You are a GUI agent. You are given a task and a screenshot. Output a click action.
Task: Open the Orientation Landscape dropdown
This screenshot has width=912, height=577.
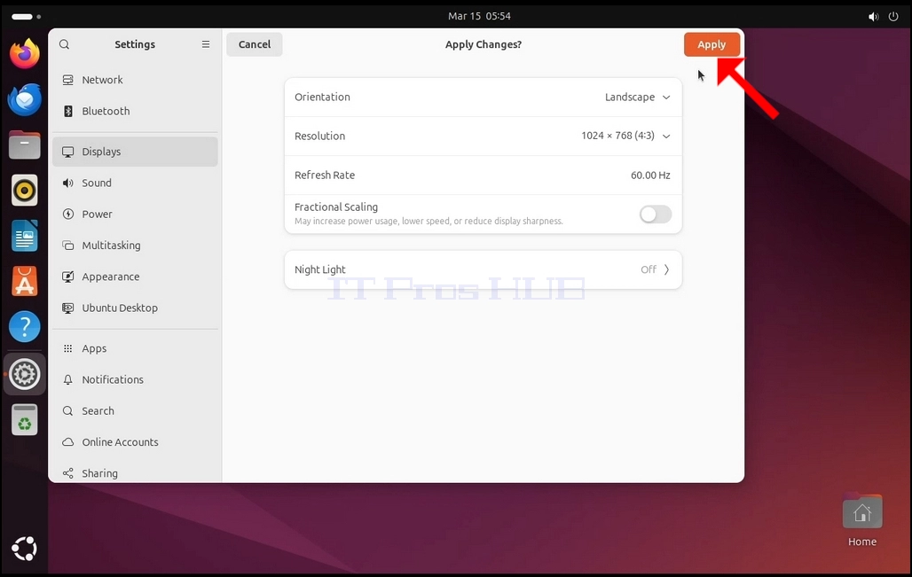(638, 97)
